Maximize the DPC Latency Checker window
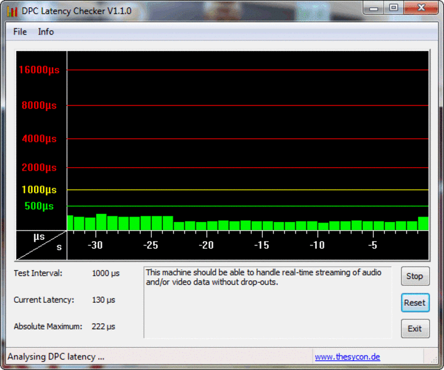 coord(393,9)
